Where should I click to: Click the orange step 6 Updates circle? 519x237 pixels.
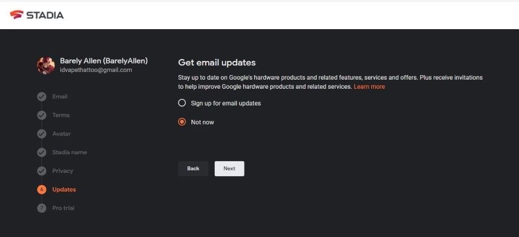click(x=42, y=189)
